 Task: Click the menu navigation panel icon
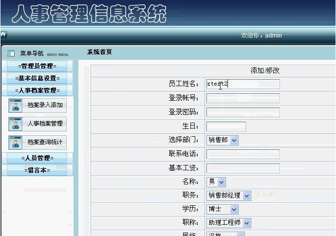11,54
